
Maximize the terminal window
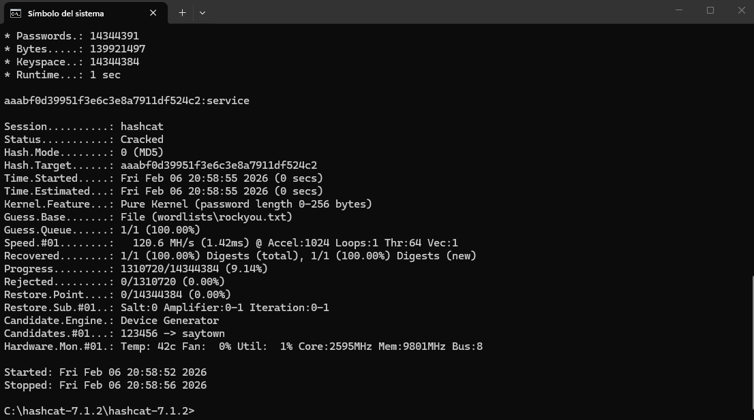[710, 10]
